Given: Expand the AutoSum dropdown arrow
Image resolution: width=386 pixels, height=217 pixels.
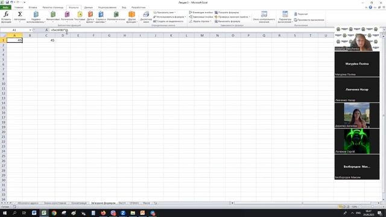Looking at the screenshot, I should (x=20, y=22).
